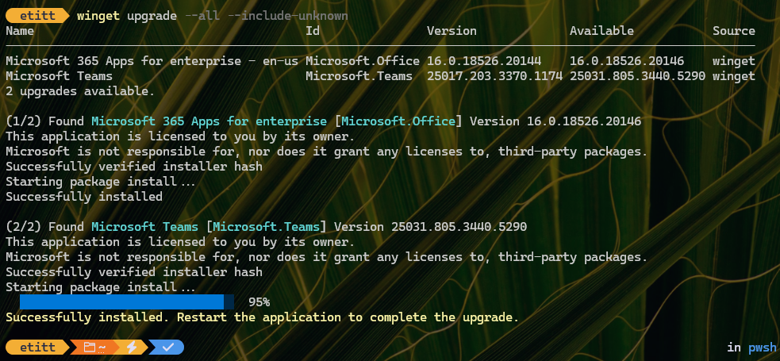Image resolution: width=780 pixels, height=361 pixels.
Task: Click the Name column header
Action: coord(20,31)
